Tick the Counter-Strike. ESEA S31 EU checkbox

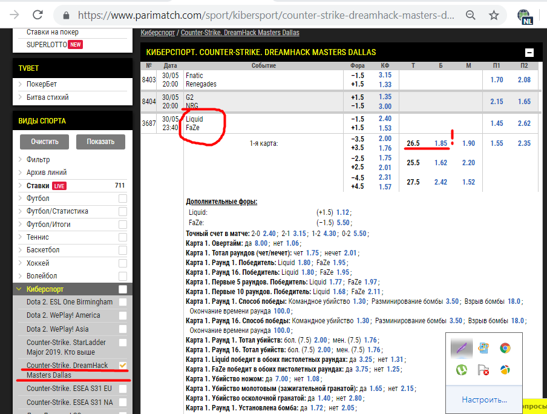pos(122,389)
